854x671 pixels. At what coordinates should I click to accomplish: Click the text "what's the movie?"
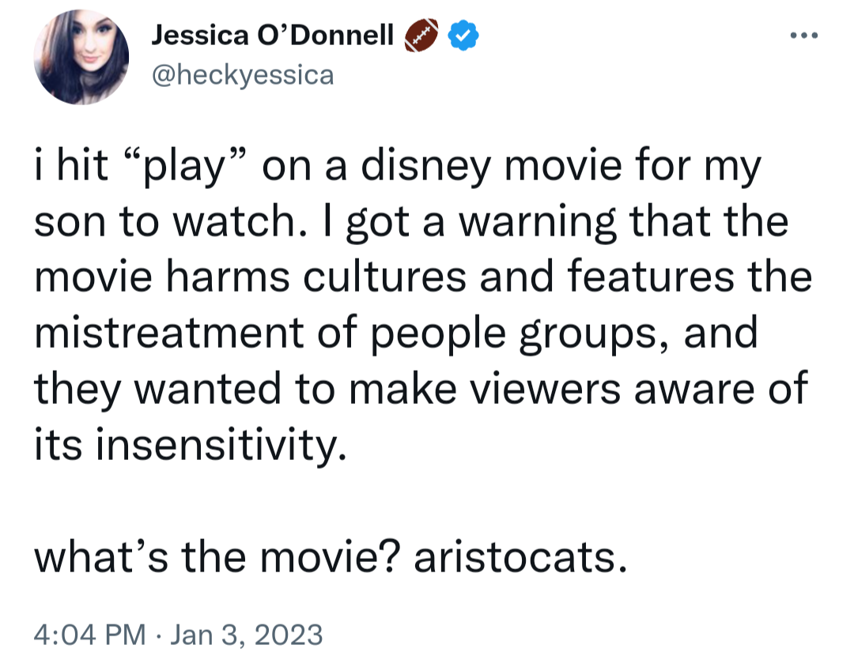(217, 560)
